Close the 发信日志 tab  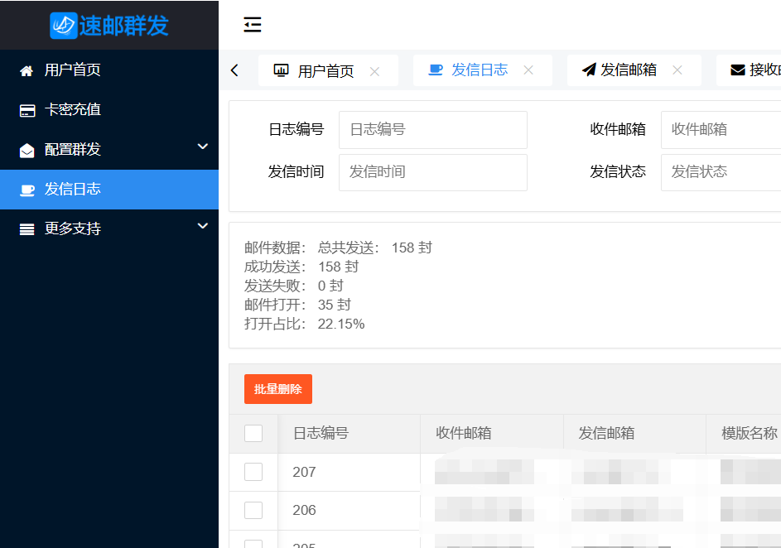pyautogui.click(x=528, y=70)
